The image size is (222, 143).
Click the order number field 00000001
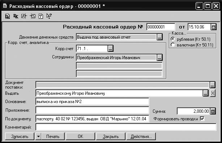click(161, 27)
